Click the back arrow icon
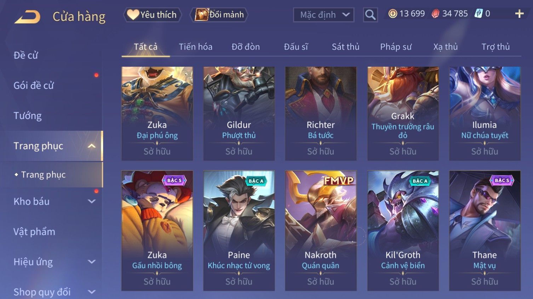 pyautogui.click(x=27, y=17)
